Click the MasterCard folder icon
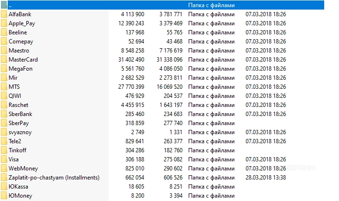 coord(4,60)
